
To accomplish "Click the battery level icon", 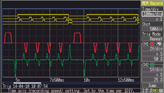I will pyautogui.click(x=156, y=90).
